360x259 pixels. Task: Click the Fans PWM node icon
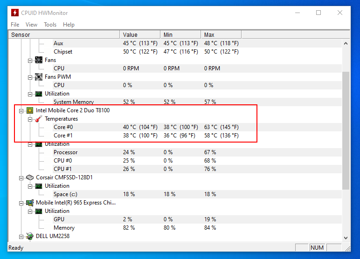point(39,77)
